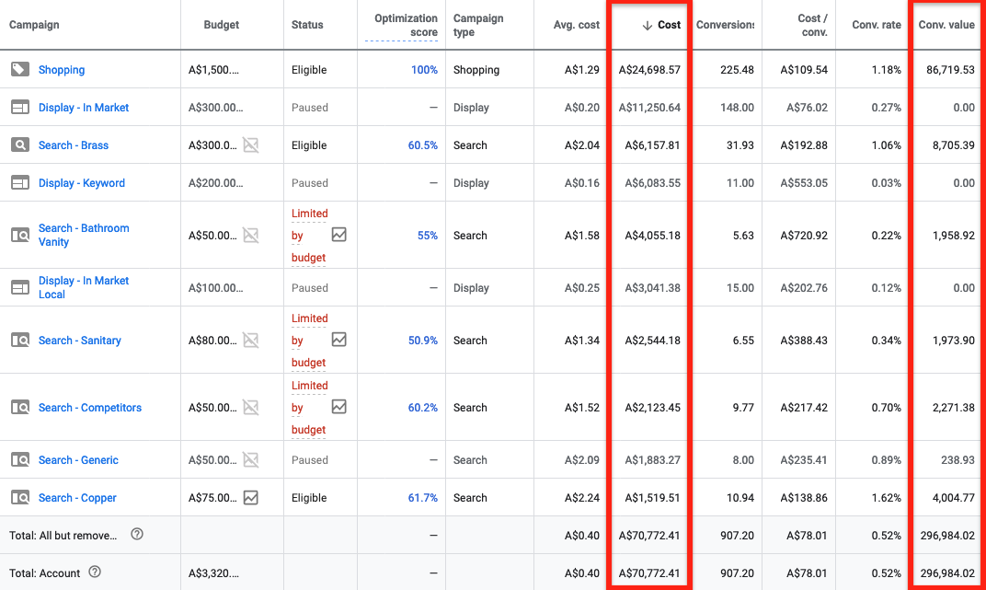The width and height of the screenshot is (986, 590).
Task: Click the budget icon in Search - Copper row
Action: (x=250, y=498)
